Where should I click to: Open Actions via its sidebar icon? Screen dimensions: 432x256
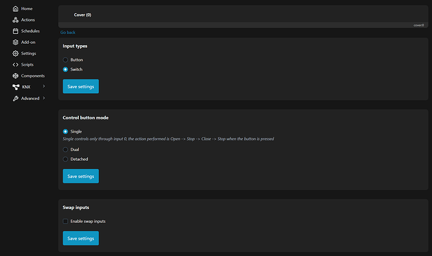pyautogui.click(x=16, y=20)
